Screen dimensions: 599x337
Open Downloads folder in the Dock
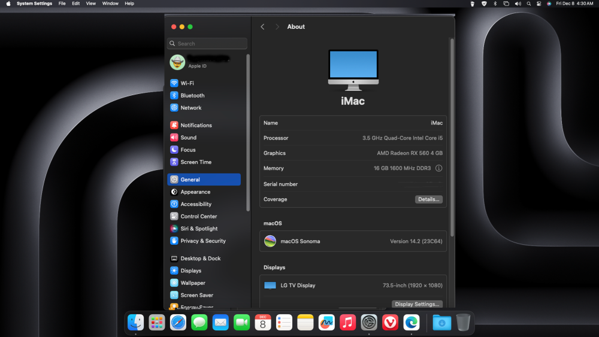[x=442, y=323]
